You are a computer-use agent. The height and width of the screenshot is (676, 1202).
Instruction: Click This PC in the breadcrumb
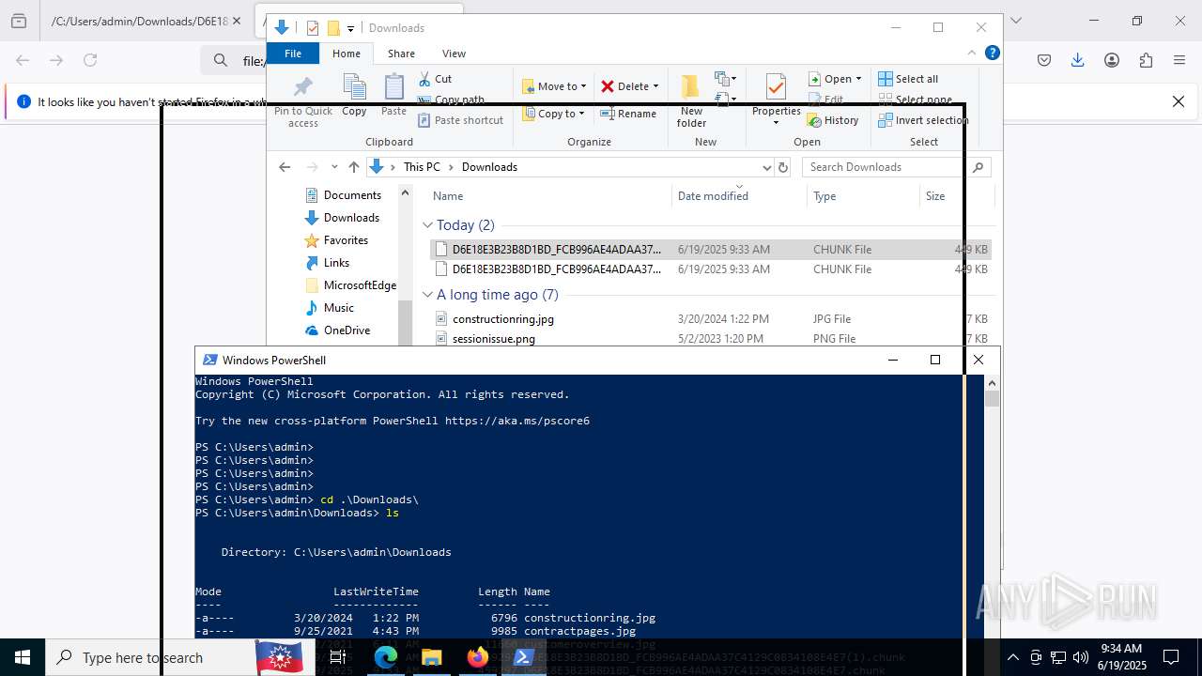coord(422,167)
